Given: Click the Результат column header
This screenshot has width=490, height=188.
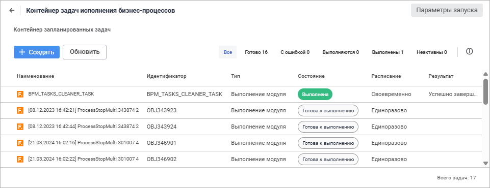Looking at the screenshot, I should point(441,76).
